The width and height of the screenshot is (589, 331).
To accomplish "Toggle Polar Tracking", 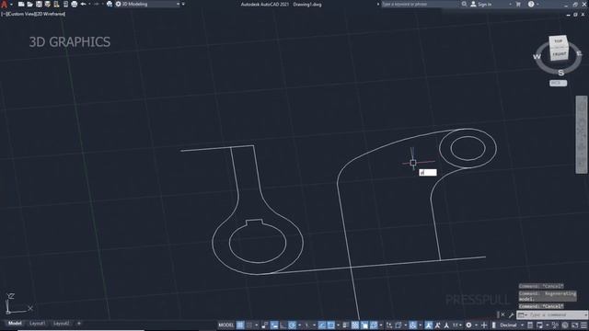I will [x=293, y=325].
